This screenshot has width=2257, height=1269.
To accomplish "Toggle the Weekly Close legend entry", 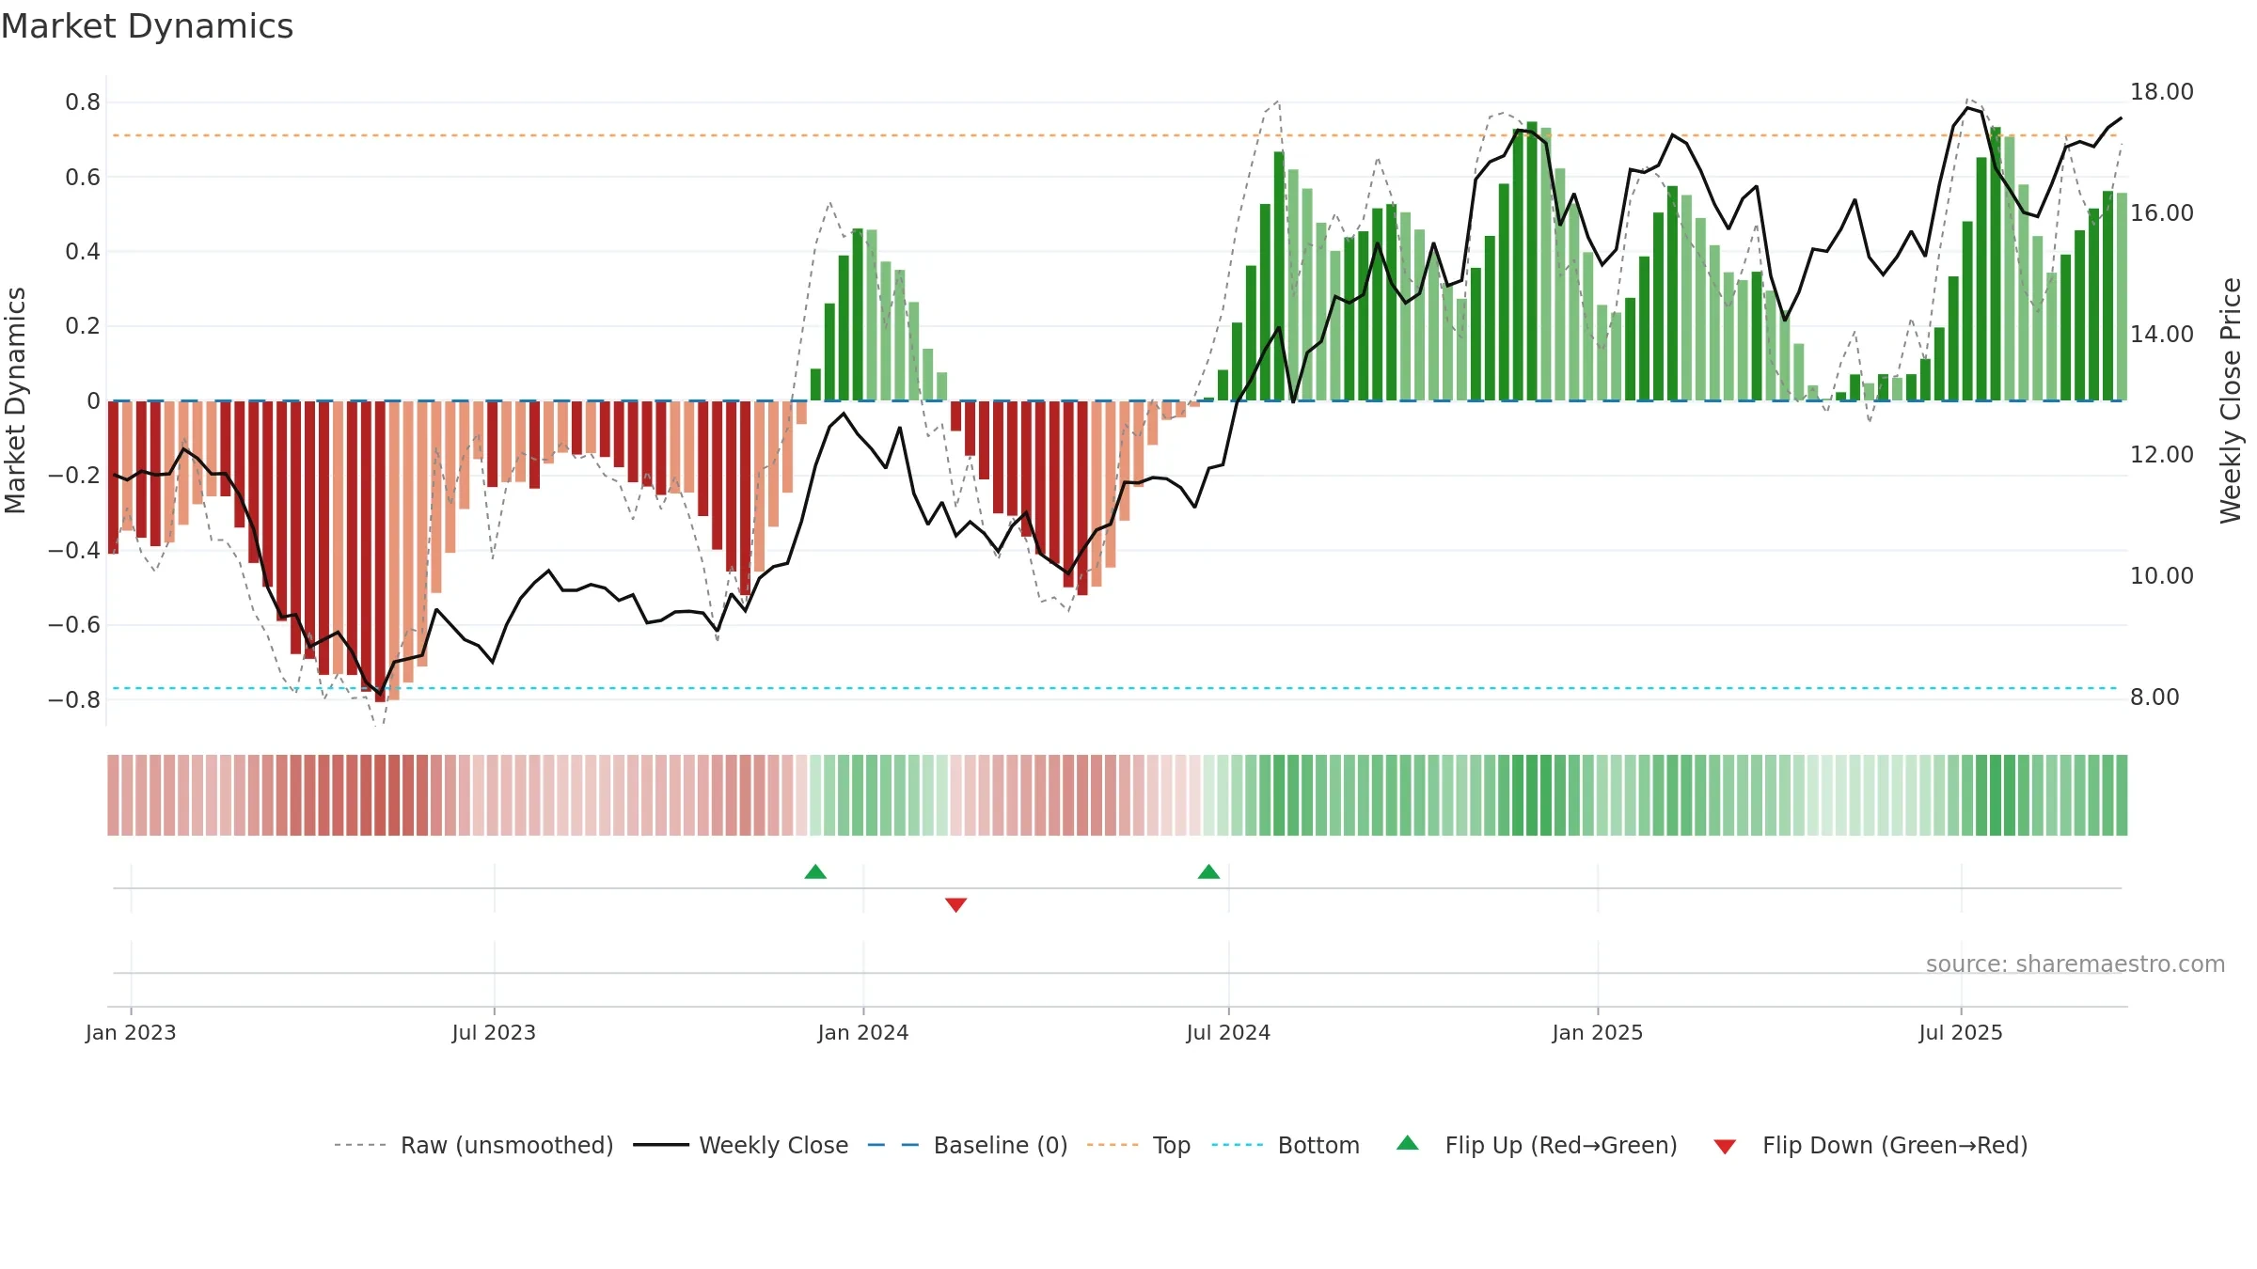I will (740, 1145).
